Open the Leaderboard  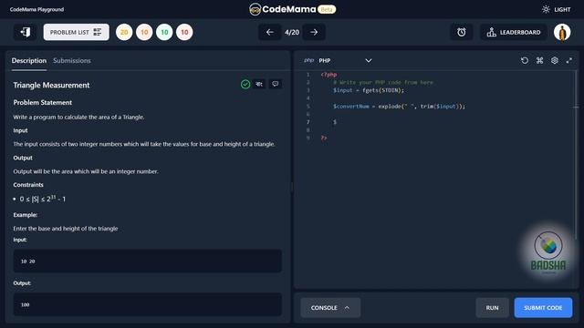pos(513,33)
